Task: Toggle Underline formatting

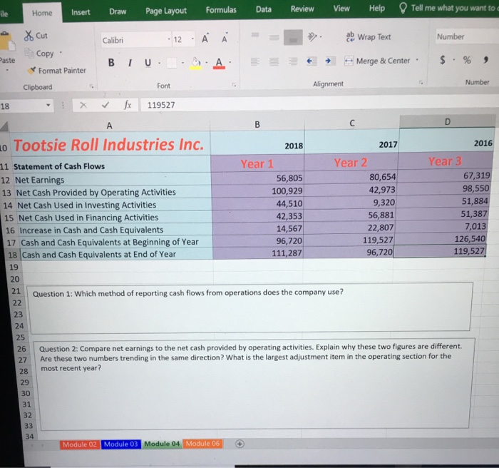Action: pos(148,63)
